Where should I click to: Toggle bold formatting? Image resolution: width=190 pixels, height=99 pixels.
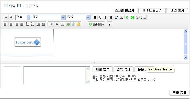(x=95, y=18)
